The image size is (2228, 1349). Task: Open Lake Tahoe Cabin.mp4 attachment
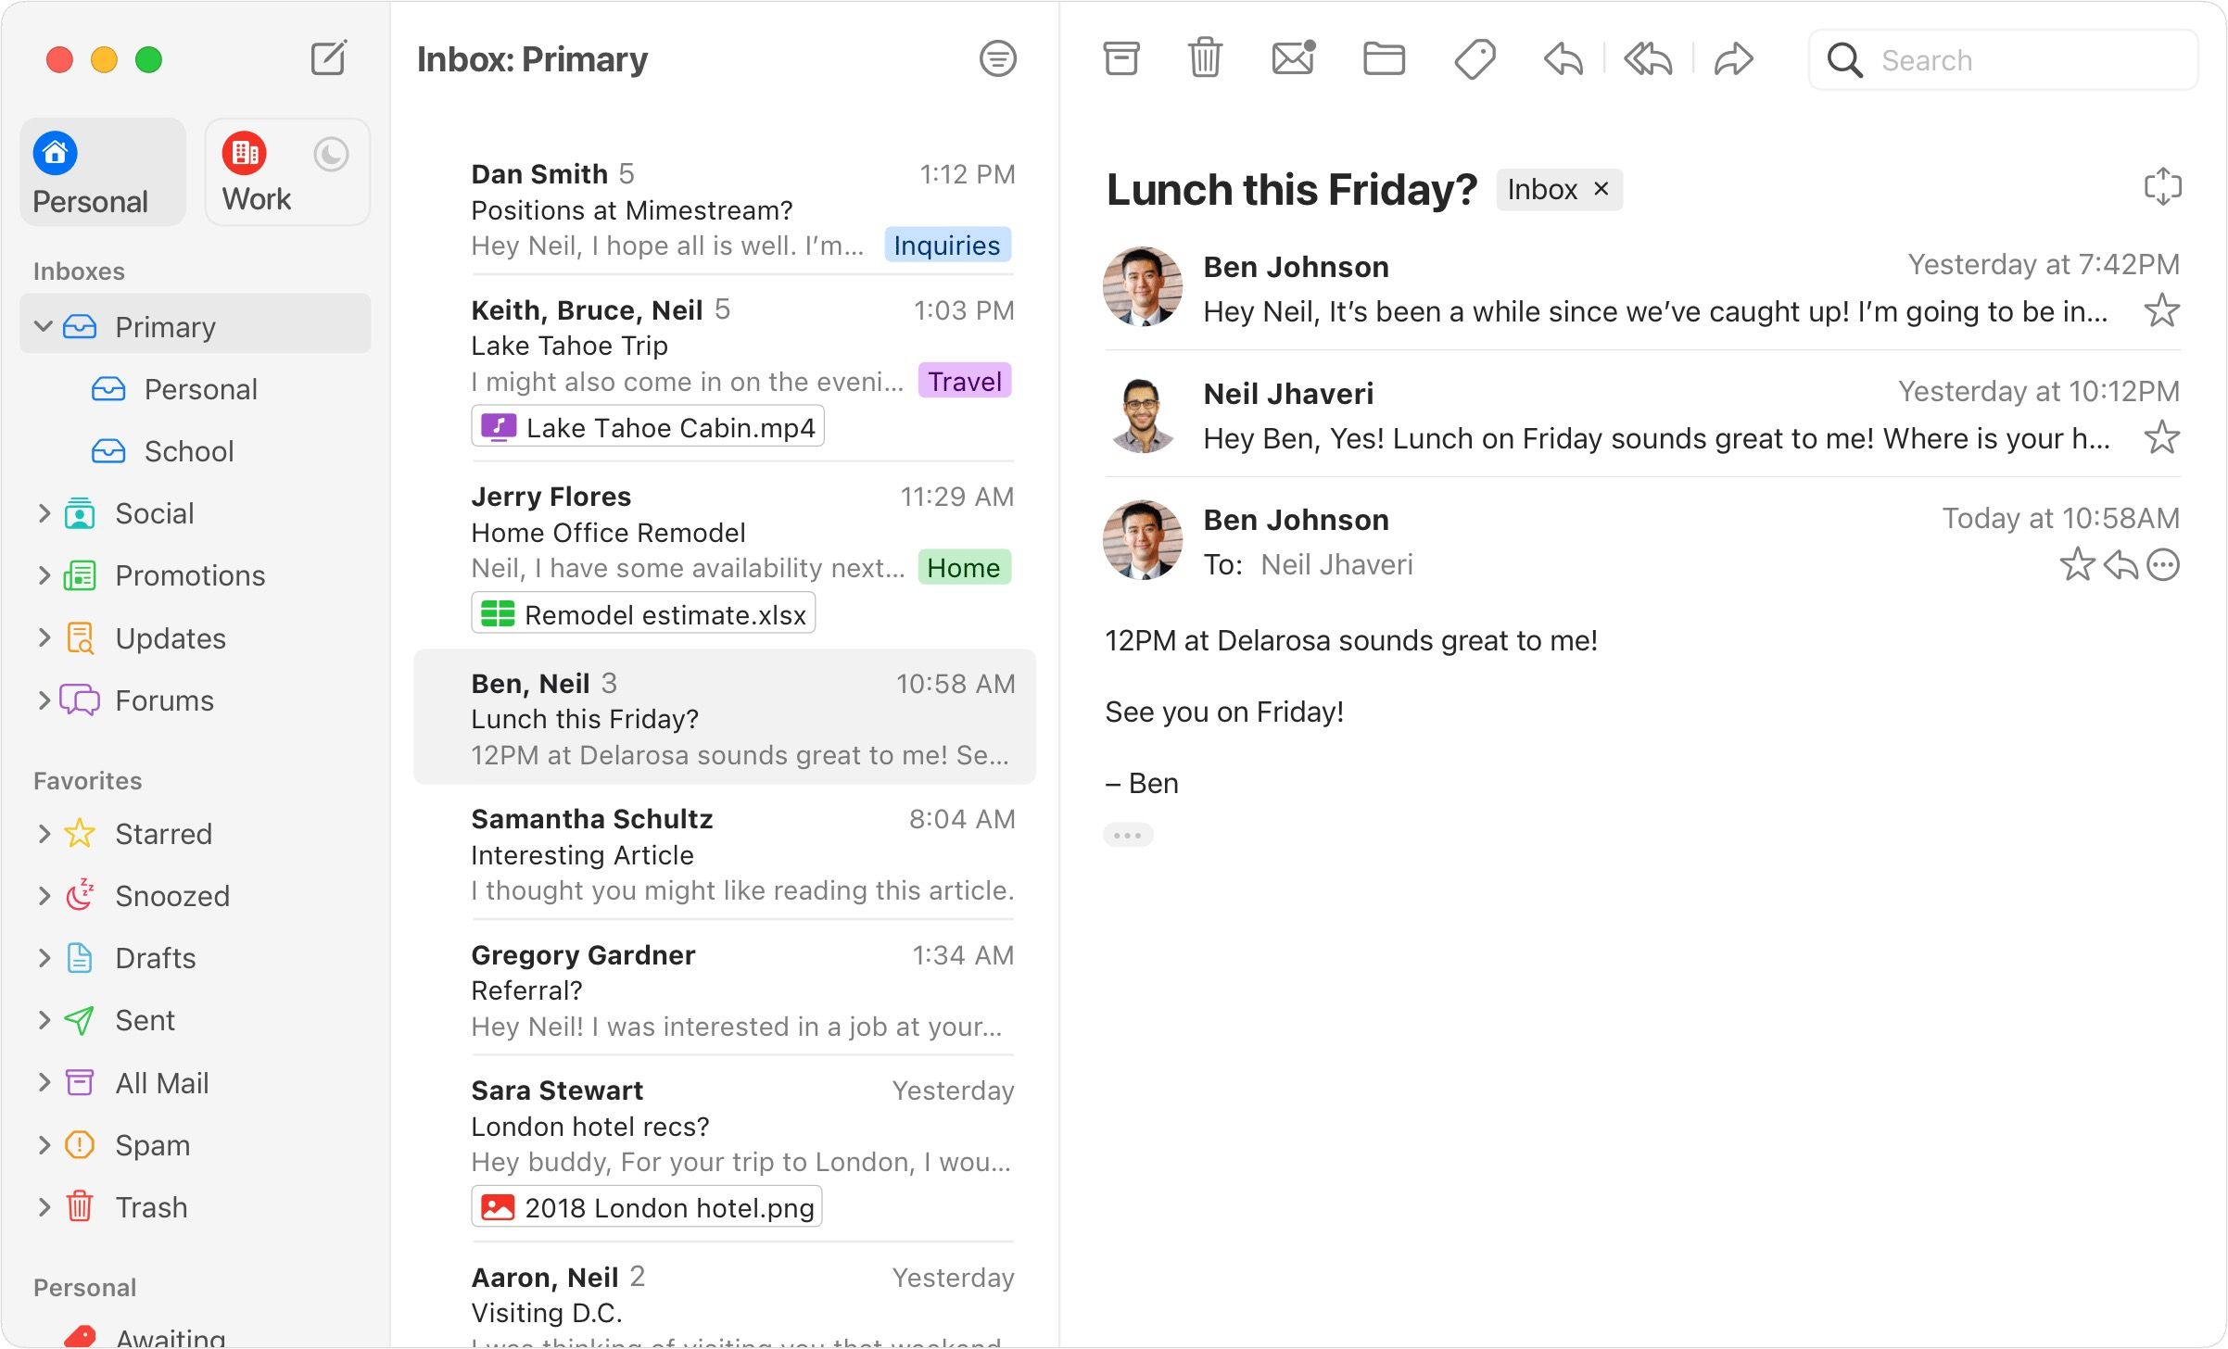point(647,427)
